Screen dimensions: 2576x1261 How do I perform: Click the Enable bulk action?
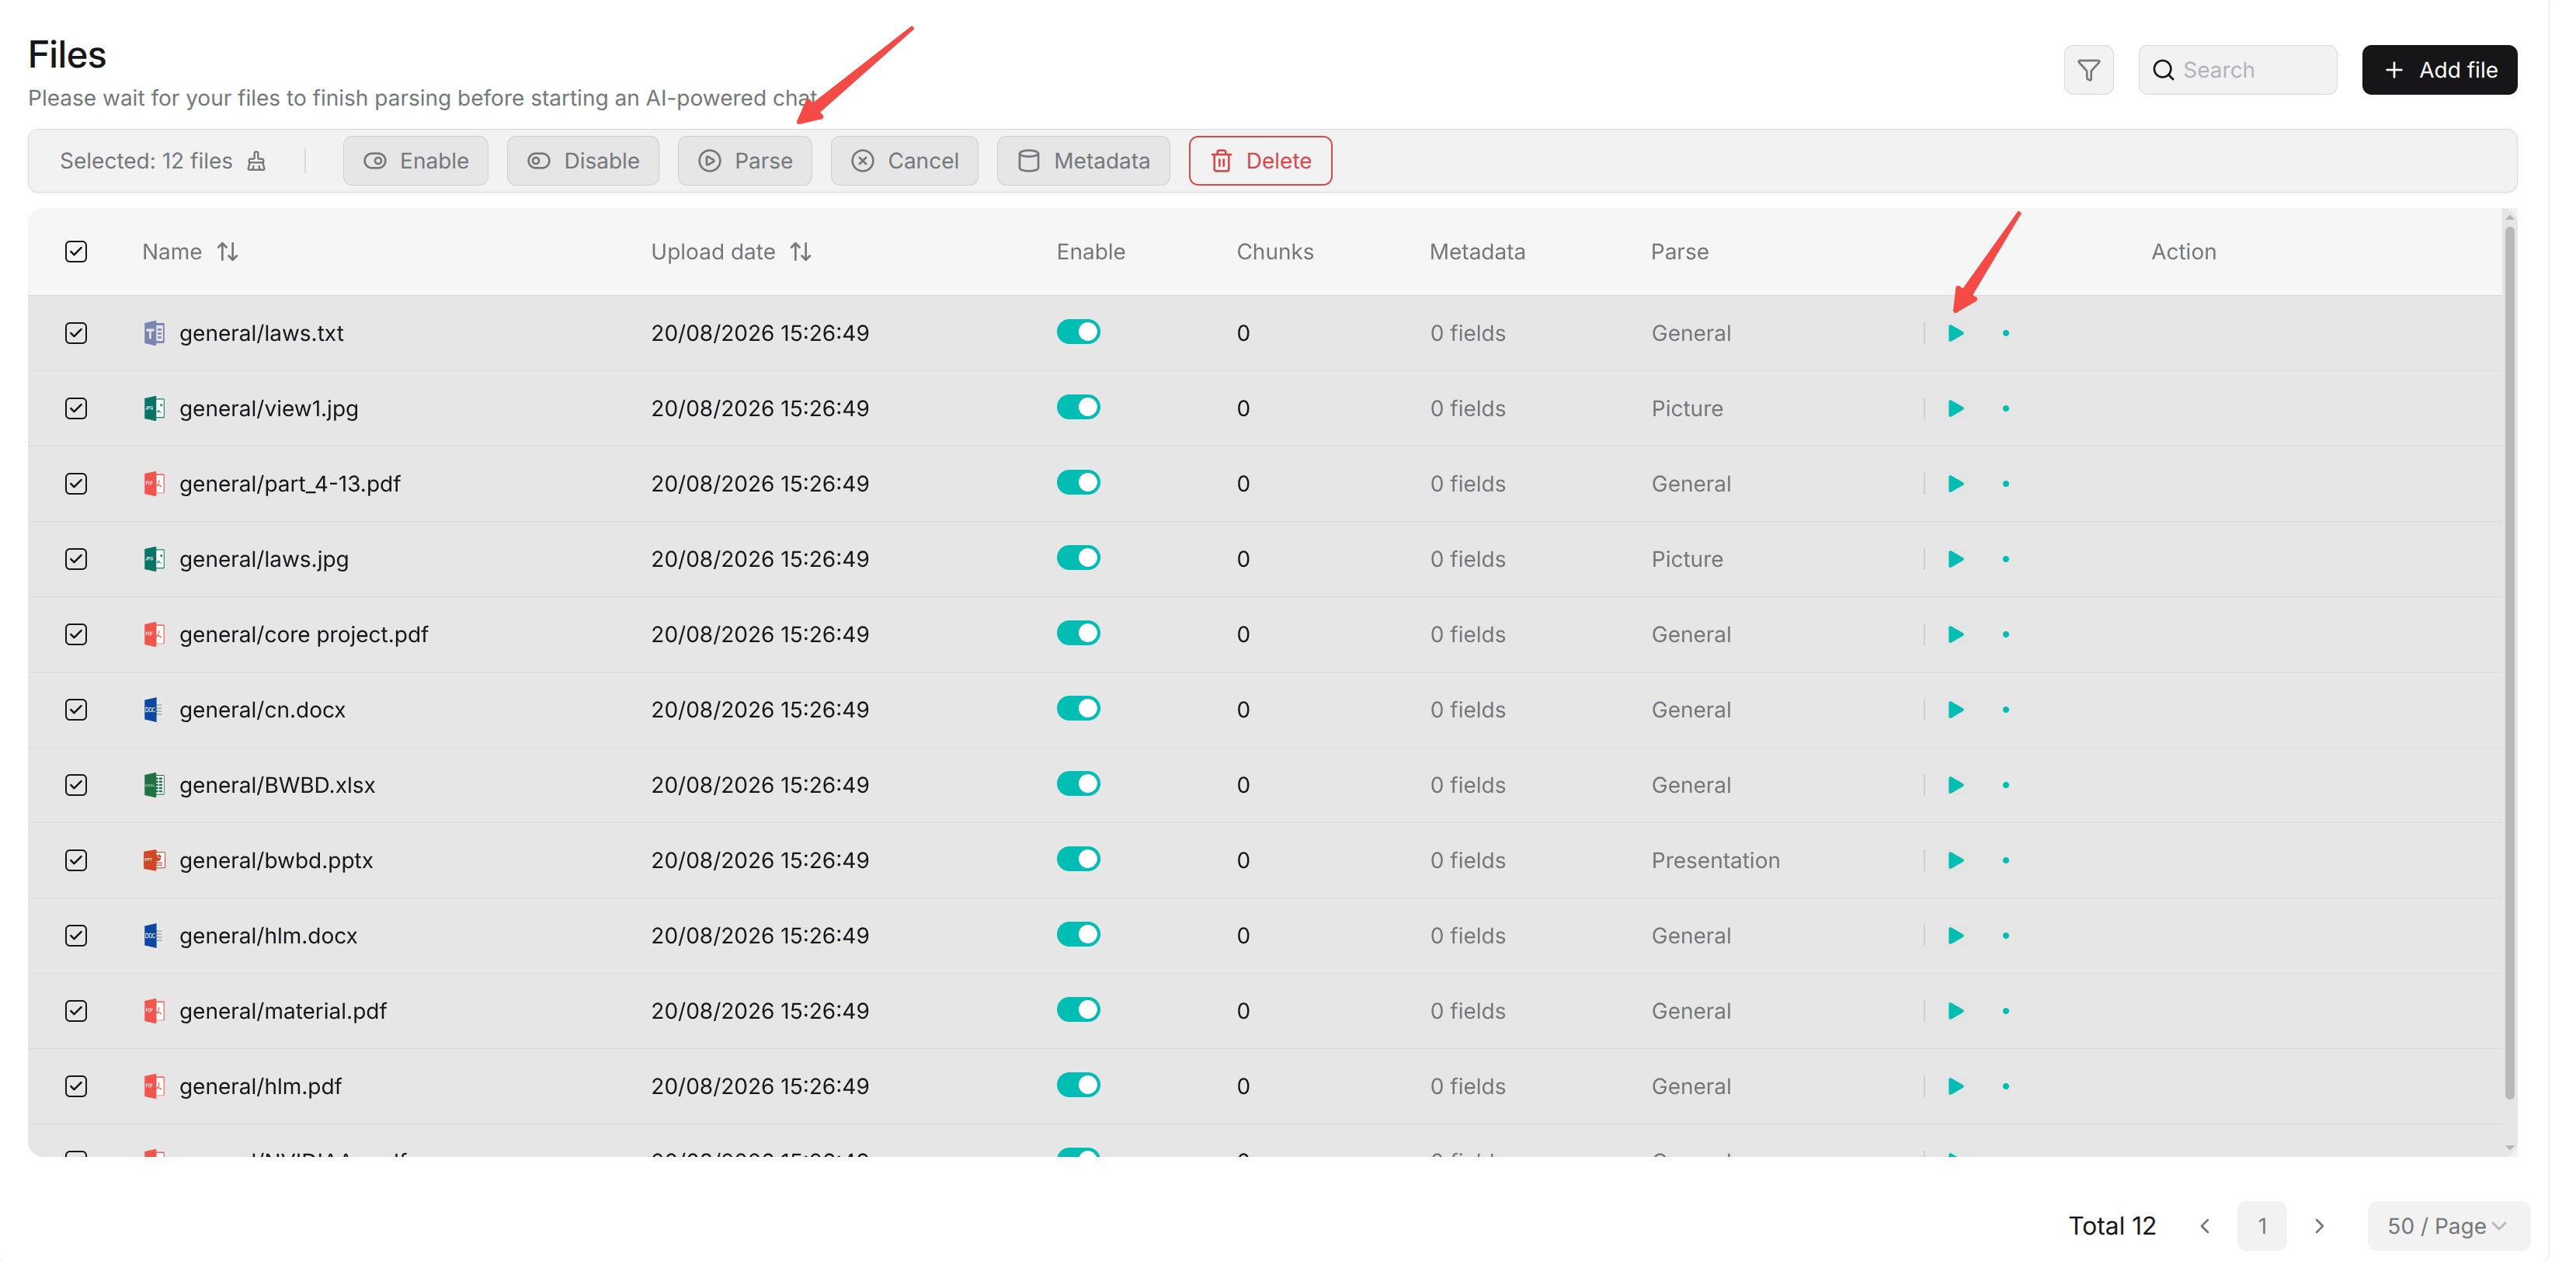coord(416,161)
